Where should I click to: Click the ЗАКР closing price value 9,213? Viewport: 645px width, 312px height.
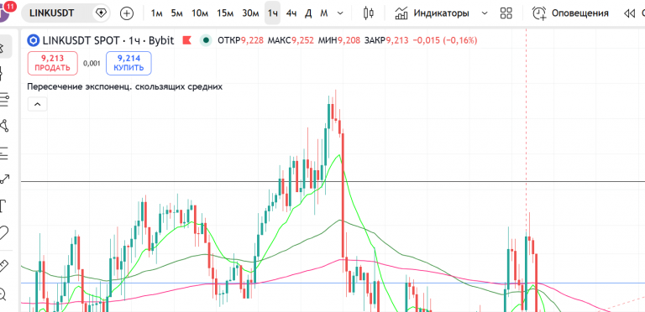click(397, 40)
